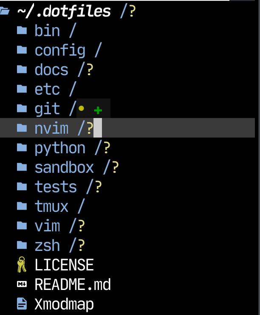The image size is (260, 315).
Task: Click the open folder icon beside ~/.dotfiles
Action: (4, 11)
